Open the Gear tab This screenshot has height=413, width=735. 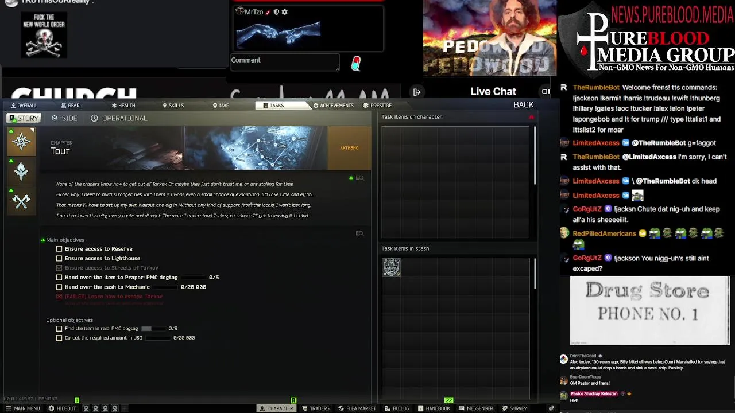pos(71,106)
